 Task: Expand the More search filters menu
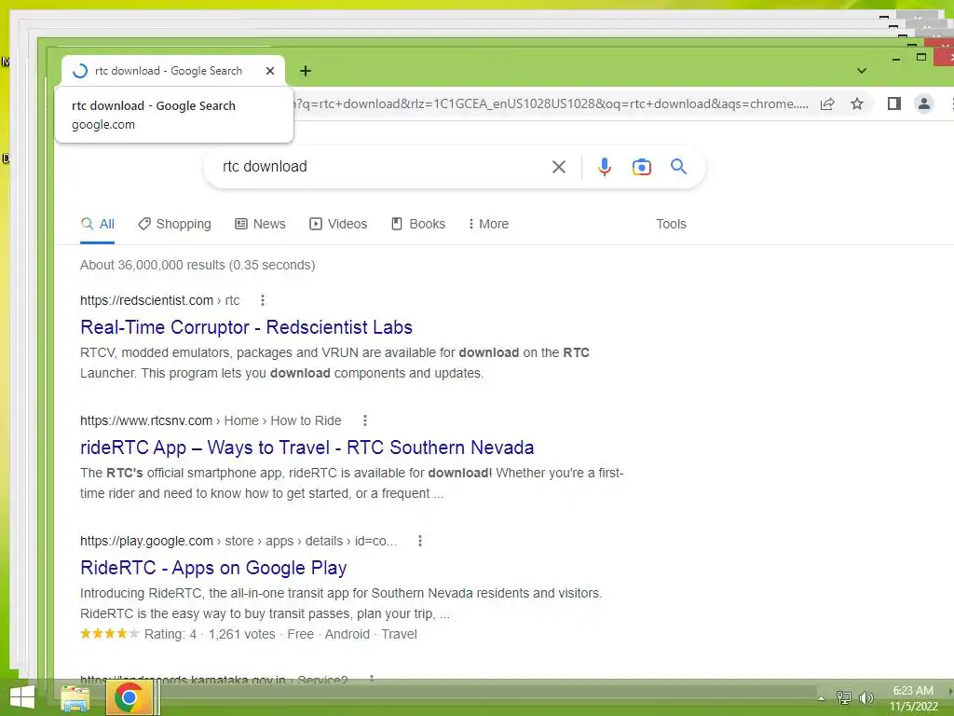click(488, 224)
